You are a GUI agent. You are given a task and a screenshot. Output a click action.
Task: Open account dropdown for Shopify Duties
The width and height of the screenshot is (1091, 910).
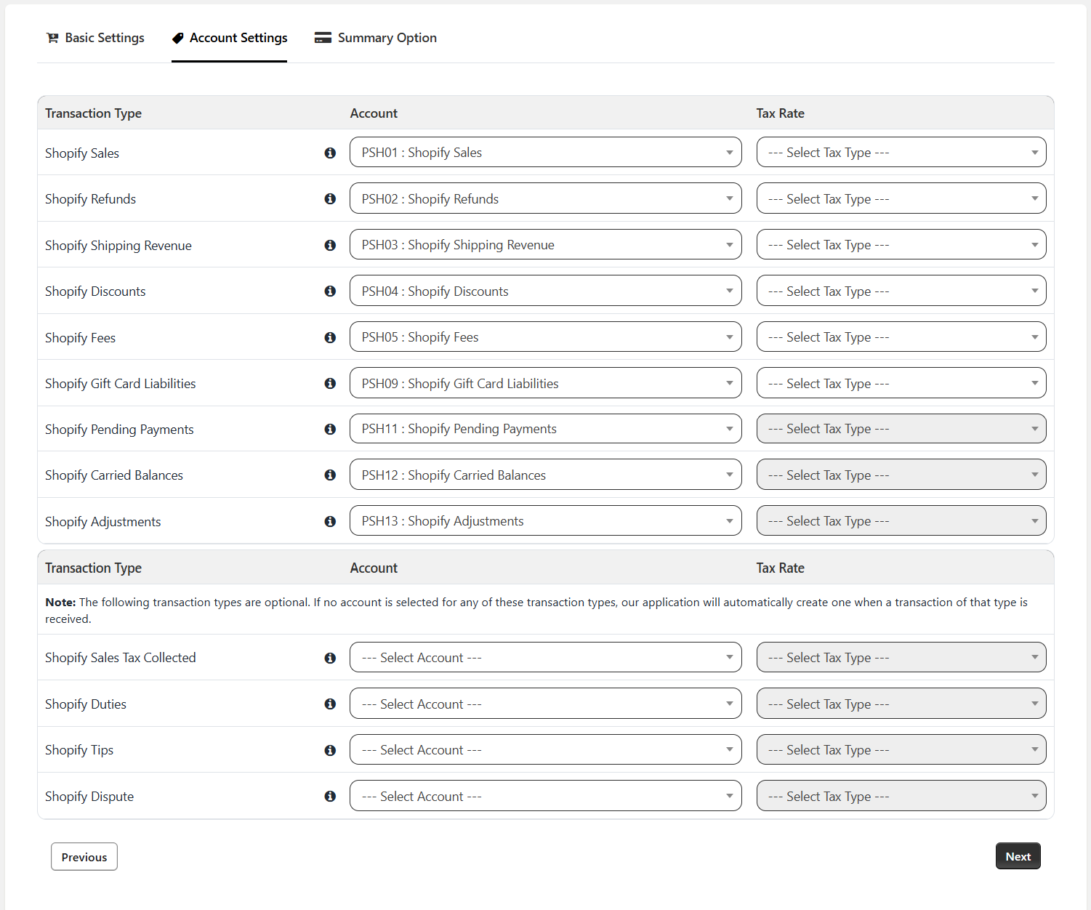click(545, 704)
